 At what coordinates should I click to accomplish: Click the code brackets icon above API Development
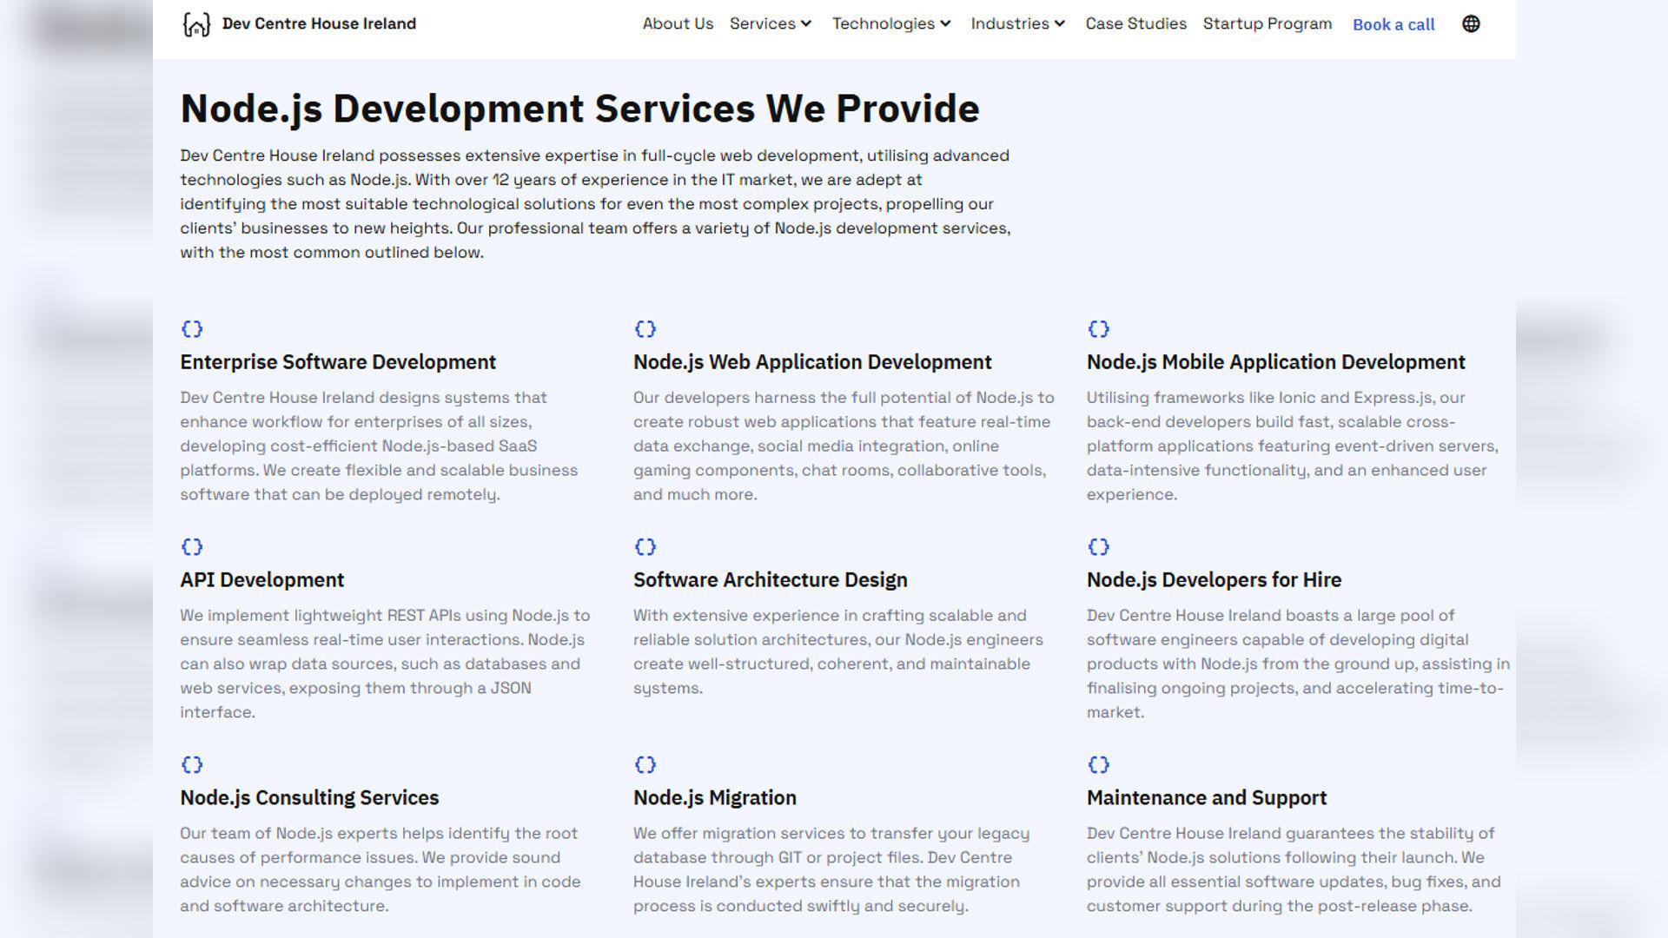[x=192, y=546]
